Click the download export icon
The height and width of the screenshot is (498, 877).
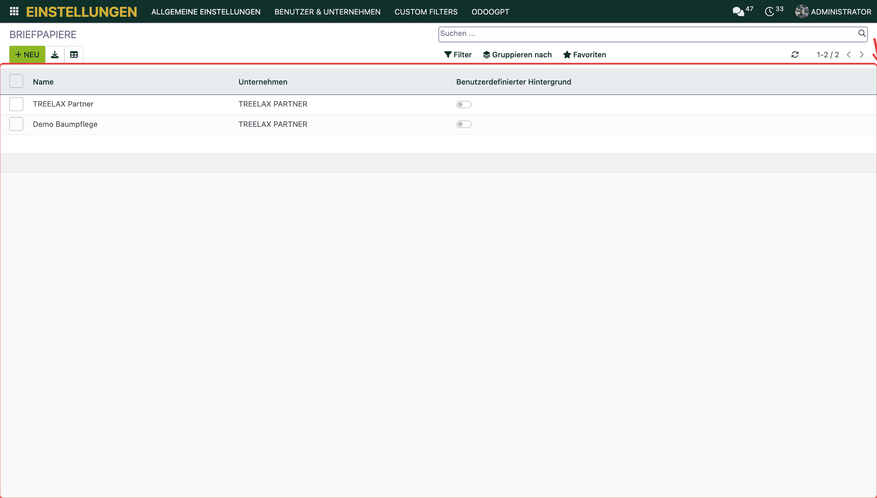pyautogui.click(x=55, y=55)
